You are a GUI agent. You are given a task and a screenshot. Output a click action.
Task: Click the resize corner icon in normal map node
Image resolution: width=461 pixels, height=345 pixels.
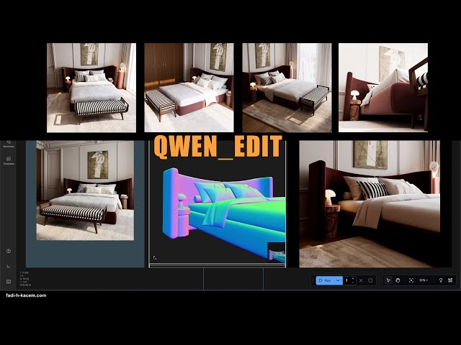point(155,257)
